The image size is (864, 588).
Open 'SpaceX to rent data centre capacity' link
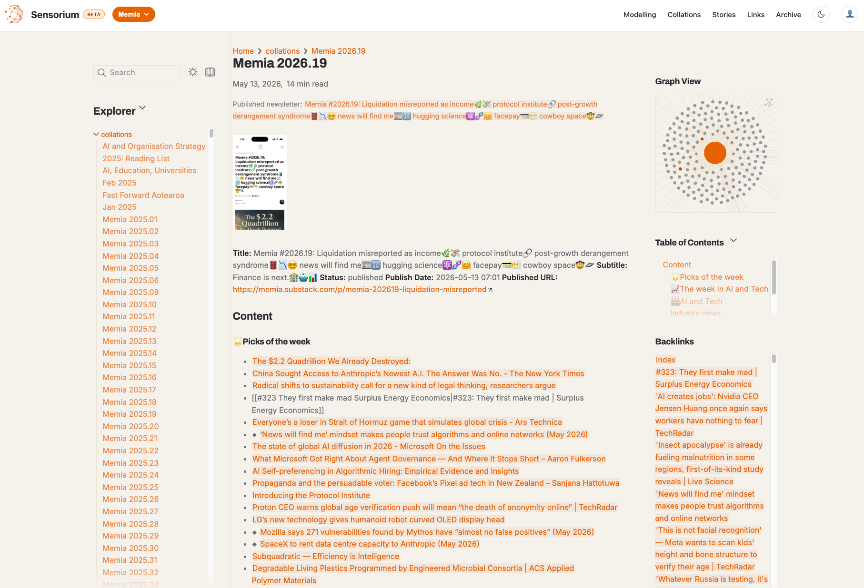coord(370,544)
